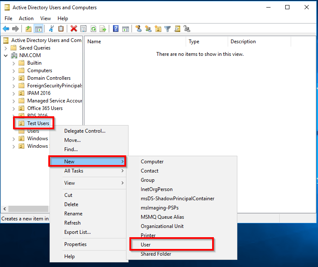Click the Create New Group toolbar icon
Viewport: 318px width, 267px height.
coord(148,29)
